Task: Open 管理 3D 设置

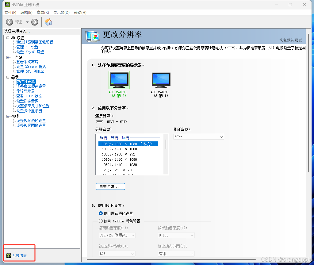Action: pos(27,47)
